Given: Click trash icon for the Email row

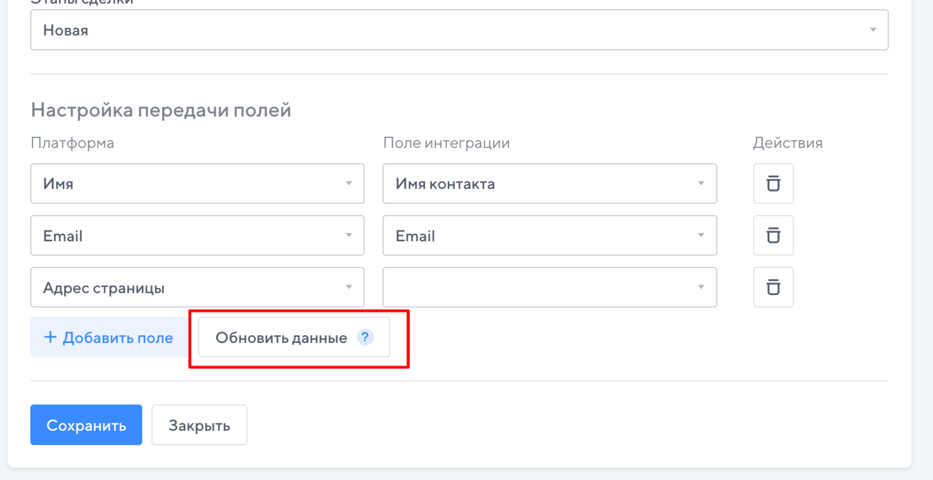Looking at the screenshot, I should tap(773, 236).
